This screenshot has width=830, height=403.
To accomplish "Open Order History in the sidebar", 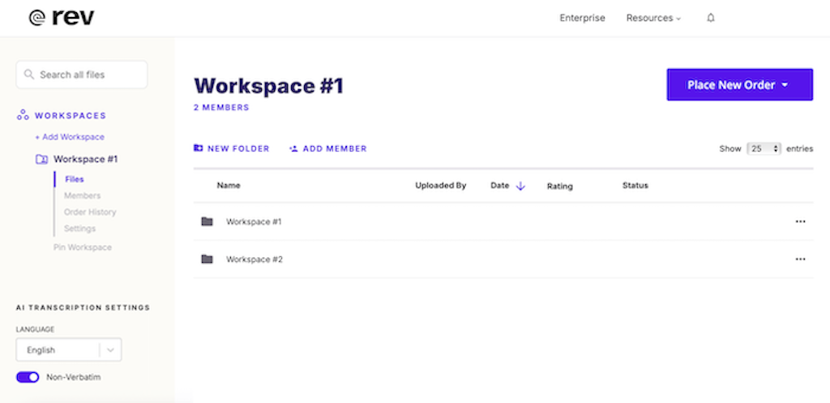I will [x=90, y=212].
